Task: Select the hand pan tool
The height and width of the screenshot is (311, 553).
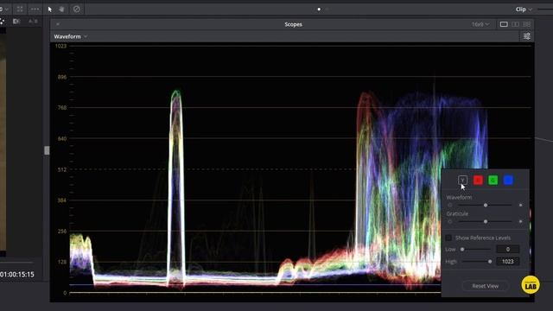Action: 61,10
